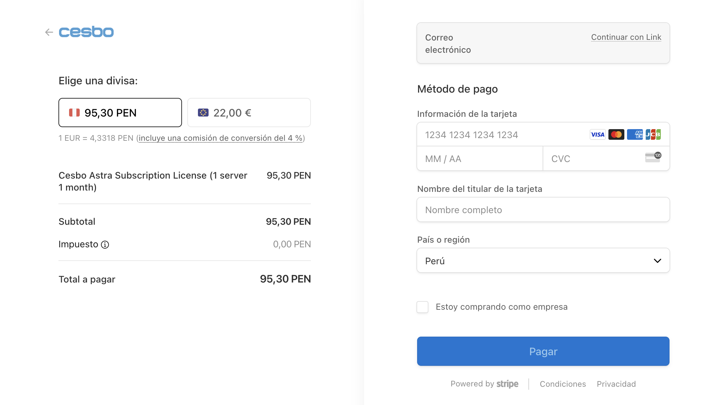Open the Condiciones page

pos(563,384)
